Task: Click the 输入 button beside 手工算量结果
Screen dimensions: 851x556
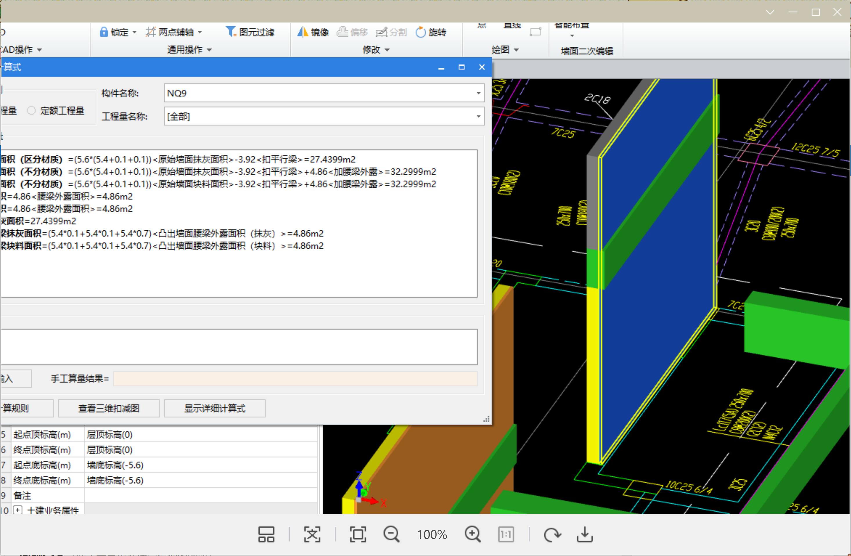Action: 17,379
